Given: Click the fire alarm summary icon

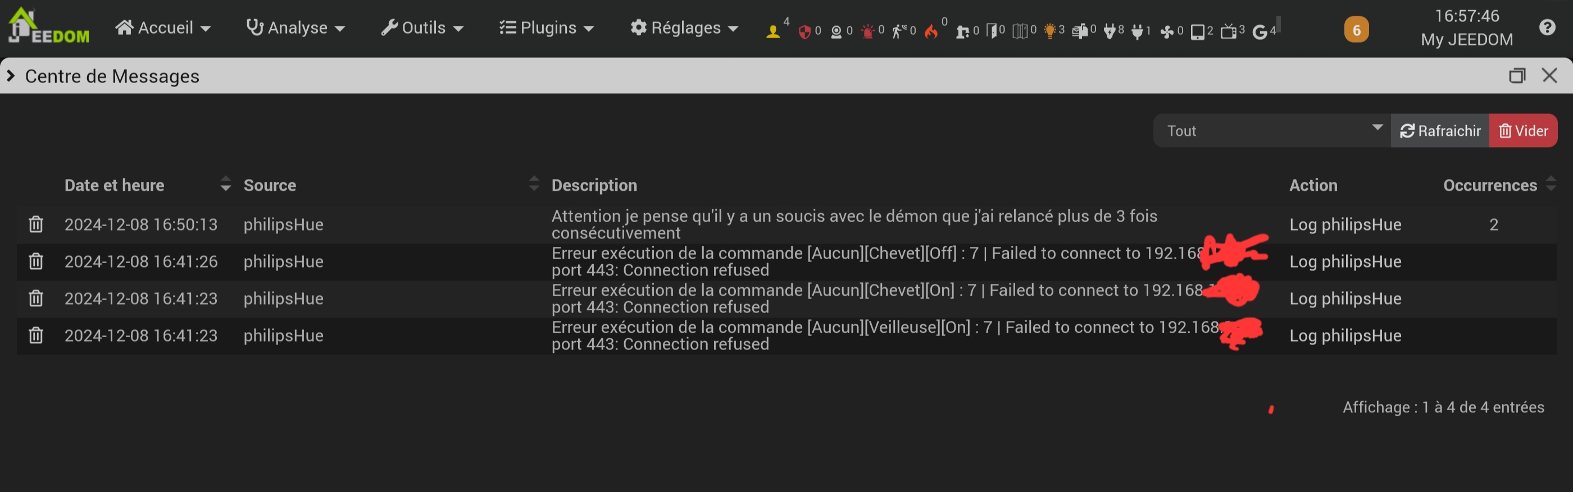Looking at the screenshot, I should click(x=931, y=31).
